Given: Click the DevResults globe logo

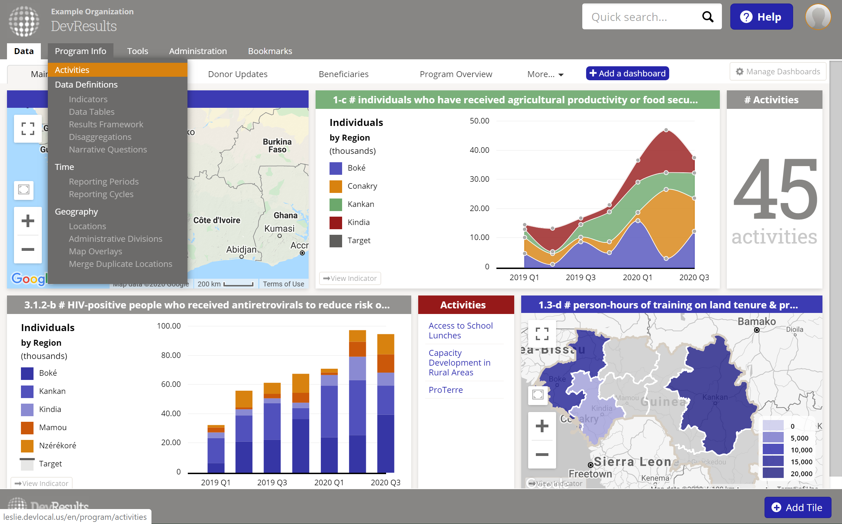Looking at the screenshot, I should click(x=24, y=21).
